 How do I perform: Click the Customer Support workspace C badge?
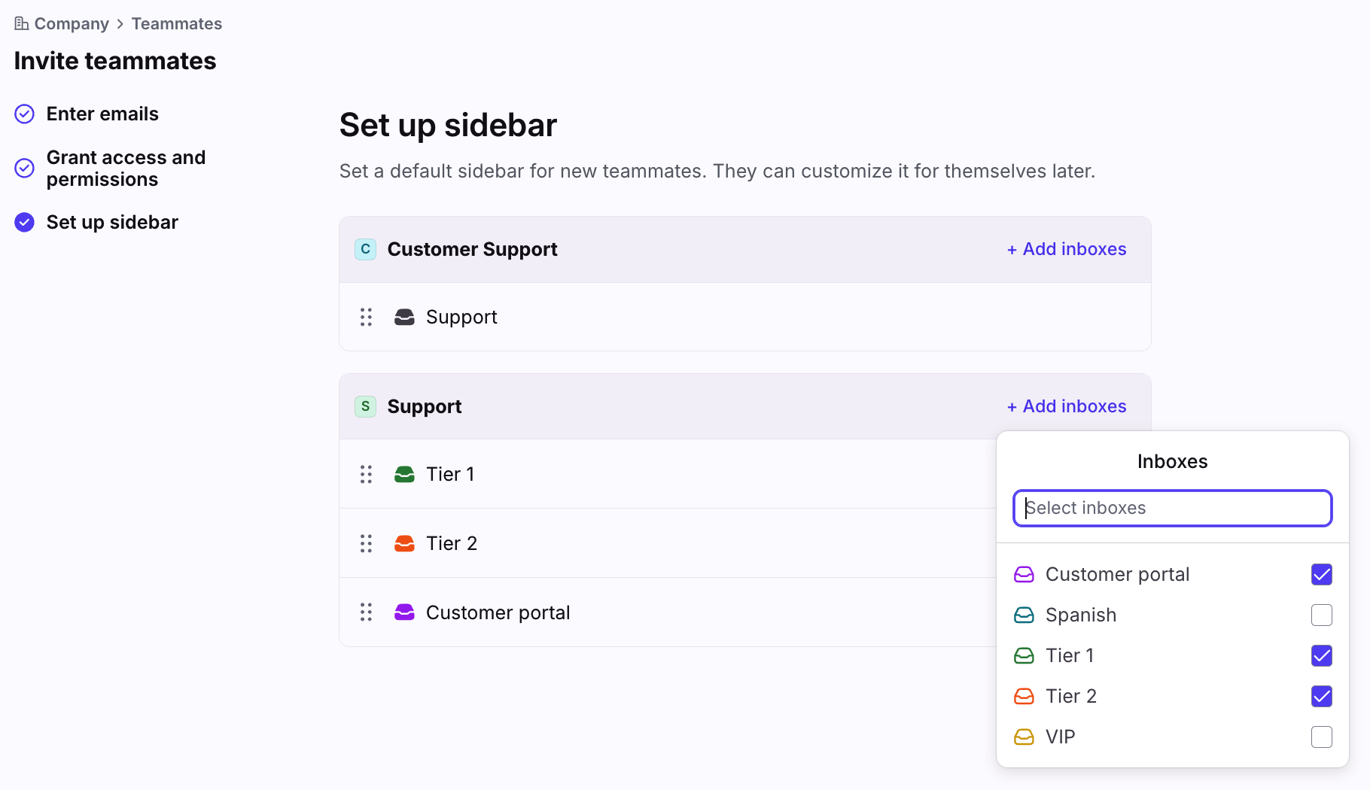point(365,249)
